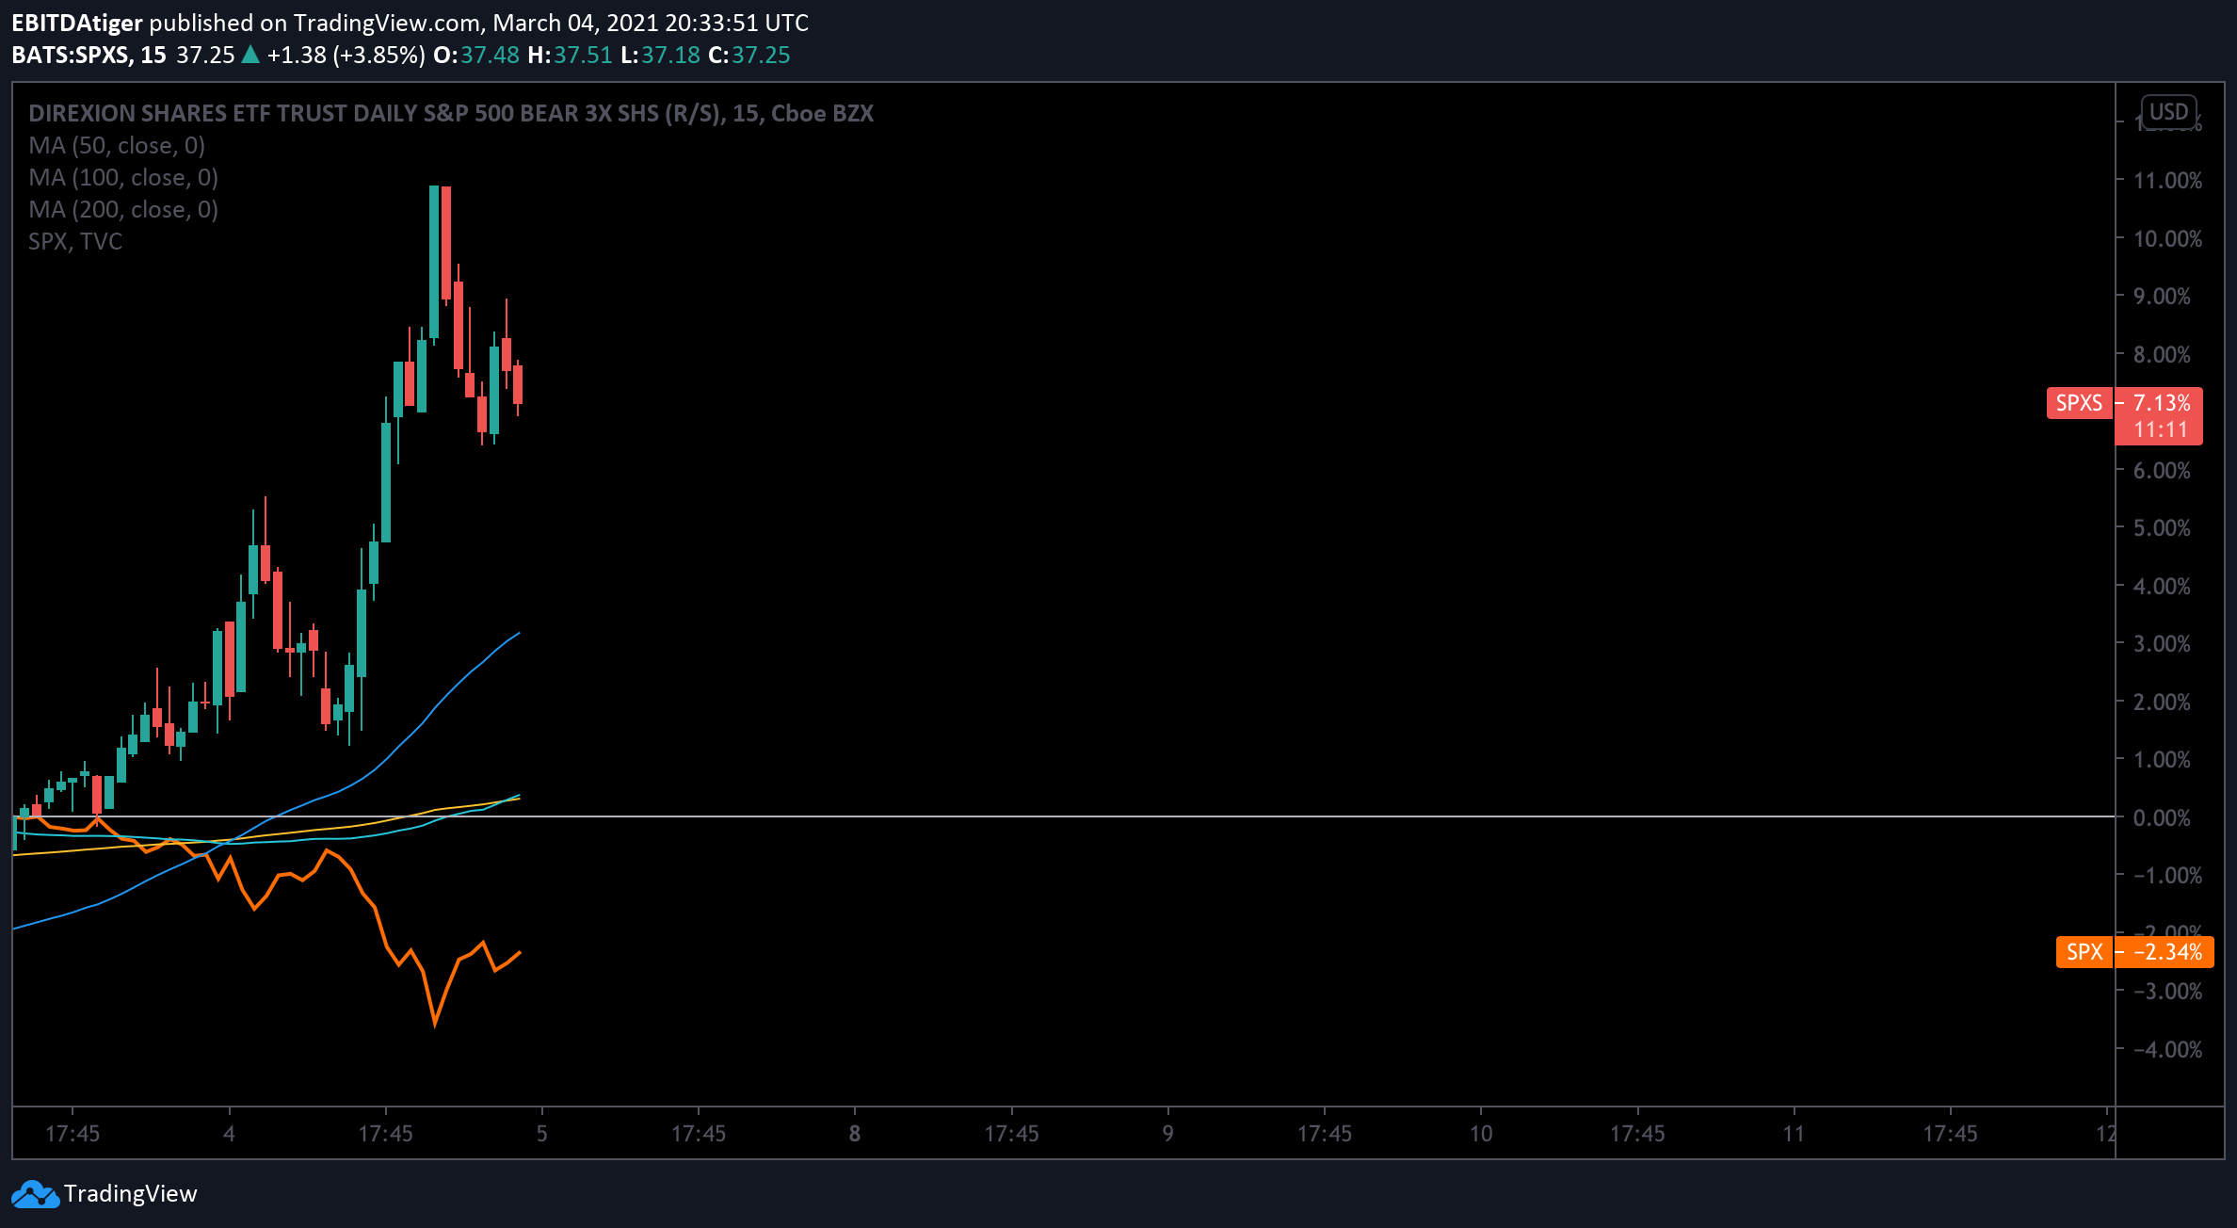Click the EBITDAtiger author name
2237x1228 pixels.
coord(77,23)
